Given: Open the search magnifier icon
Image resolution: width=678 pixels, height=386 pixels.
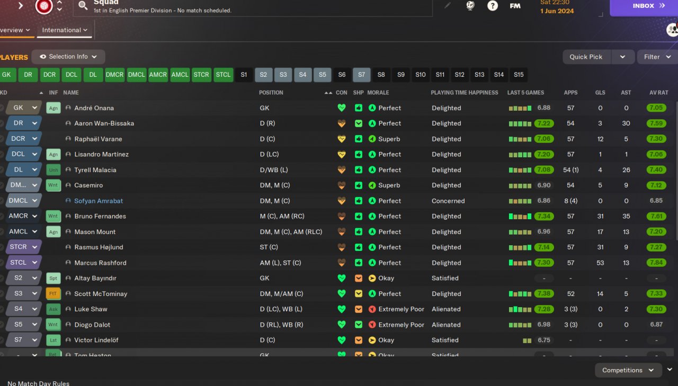Looking at the screenshot, I should click(83, 5).
